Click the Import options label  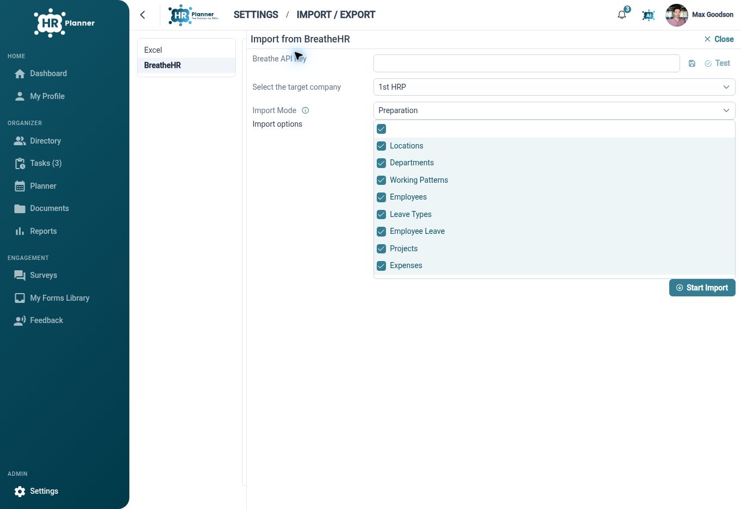(277, 124)
